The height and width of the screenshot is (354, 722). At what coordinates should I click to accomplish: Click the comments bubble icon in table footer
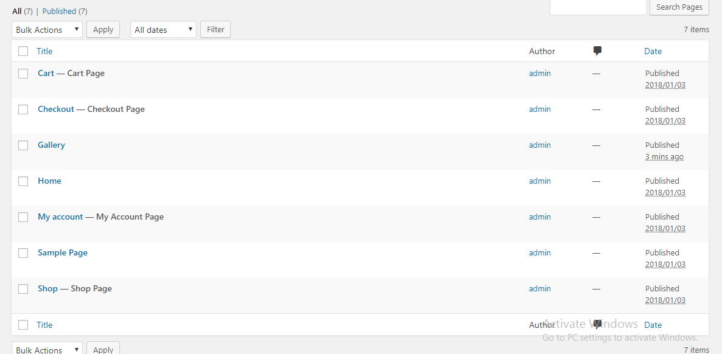click(597, 324)
